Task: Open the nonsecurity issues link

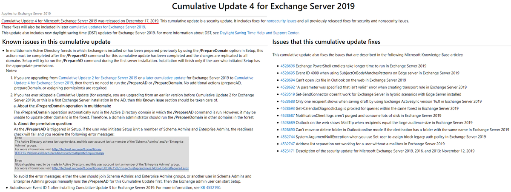Action: [x=281, y=20]
